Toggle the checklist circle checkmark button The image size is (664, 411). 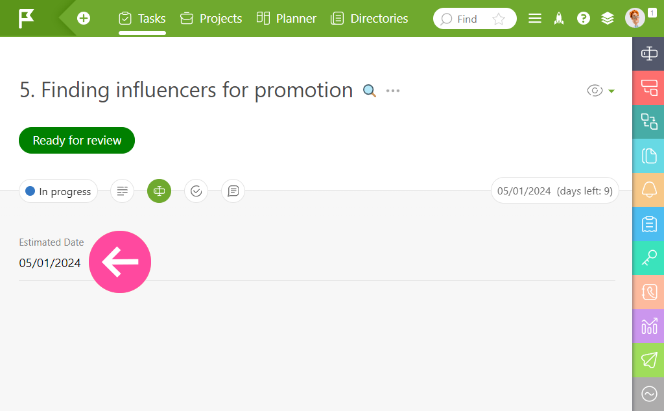(x=196, y=191)
